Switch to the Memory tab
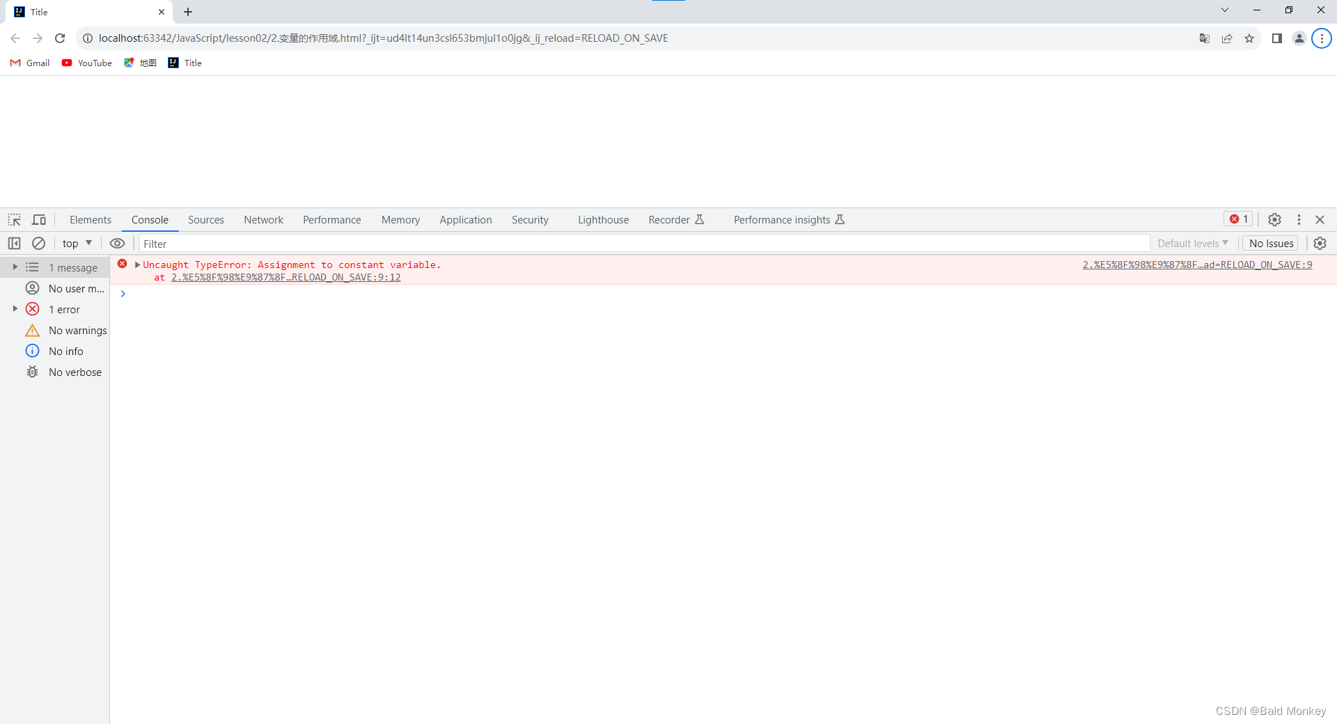This screenshot has height=724, width=1337. coord(400,220)
